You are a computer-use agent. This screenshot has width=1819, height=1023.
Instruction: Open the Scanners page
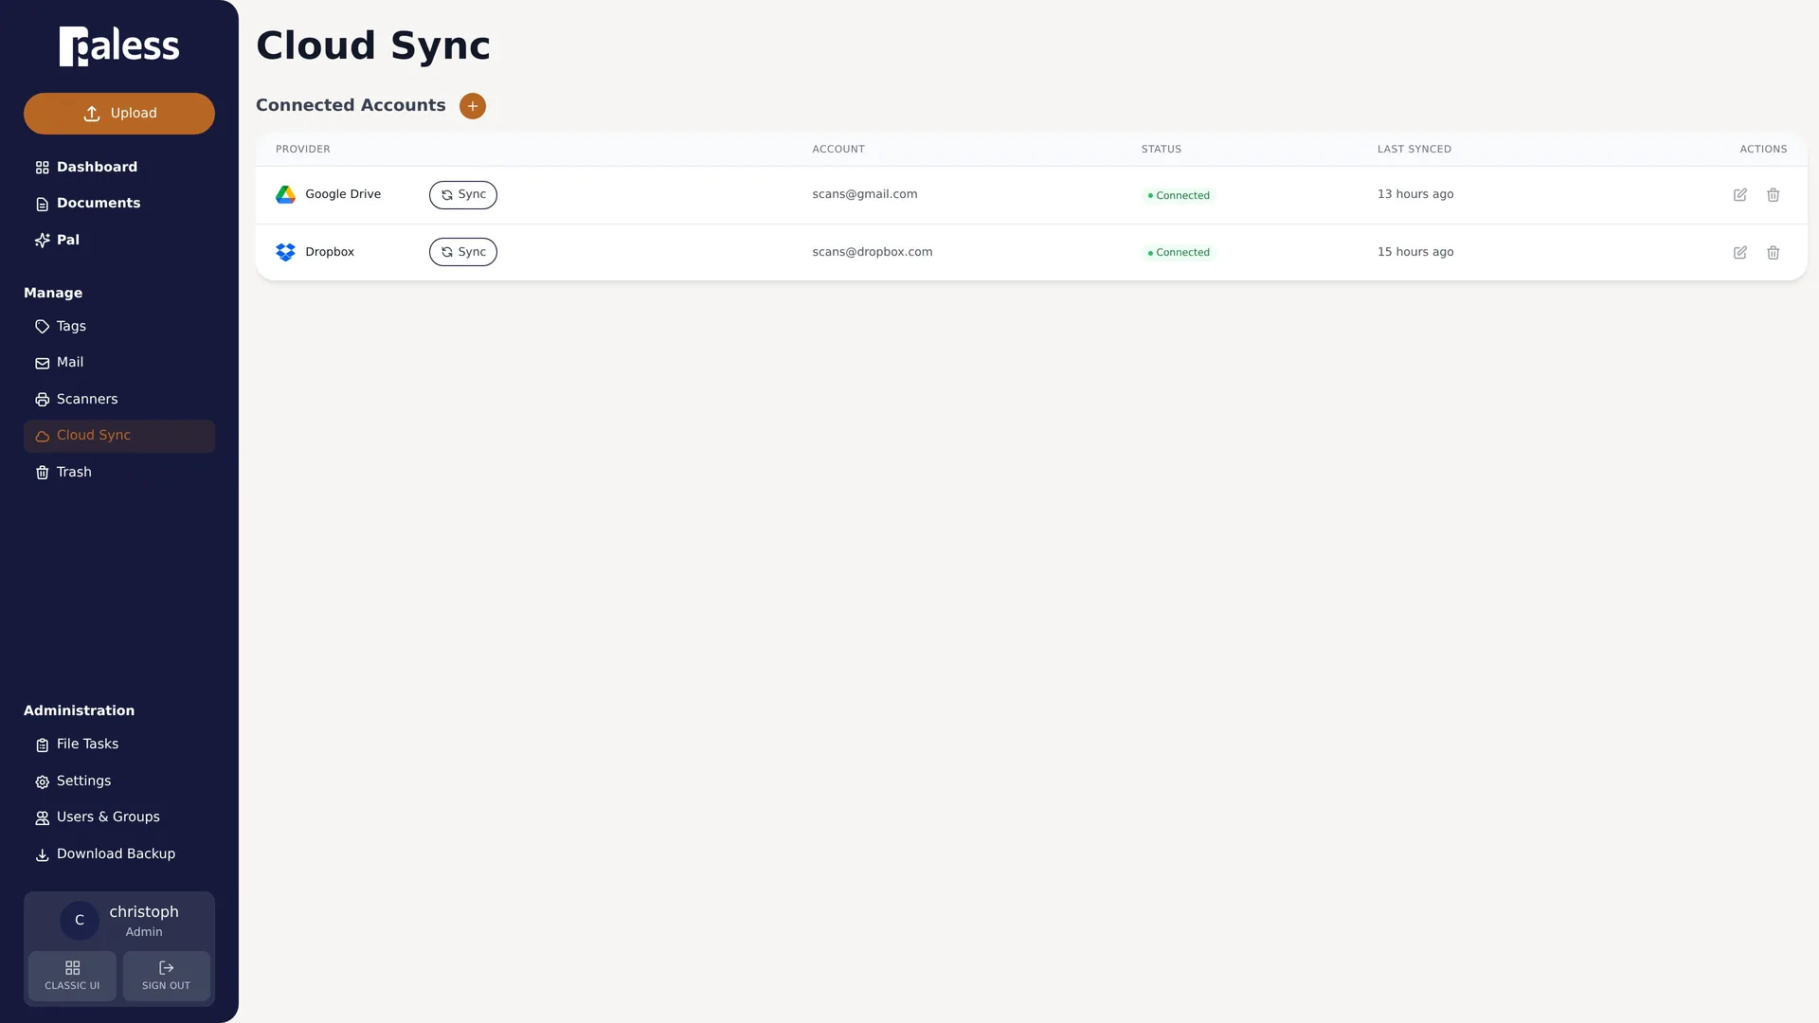[119, 400]
